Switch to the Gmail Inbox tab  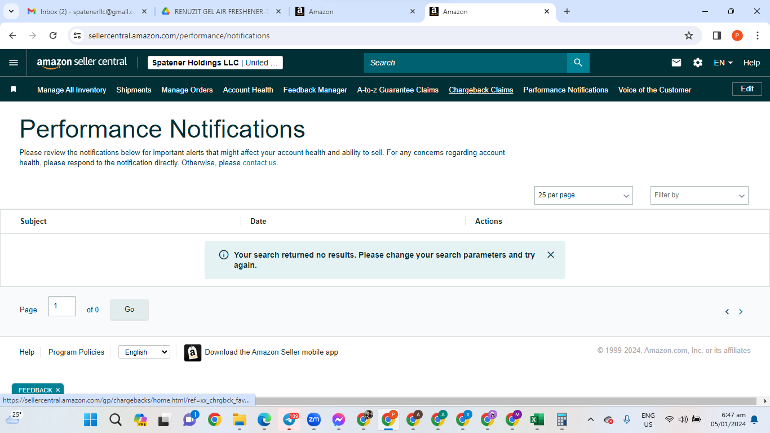click(87, 11)
